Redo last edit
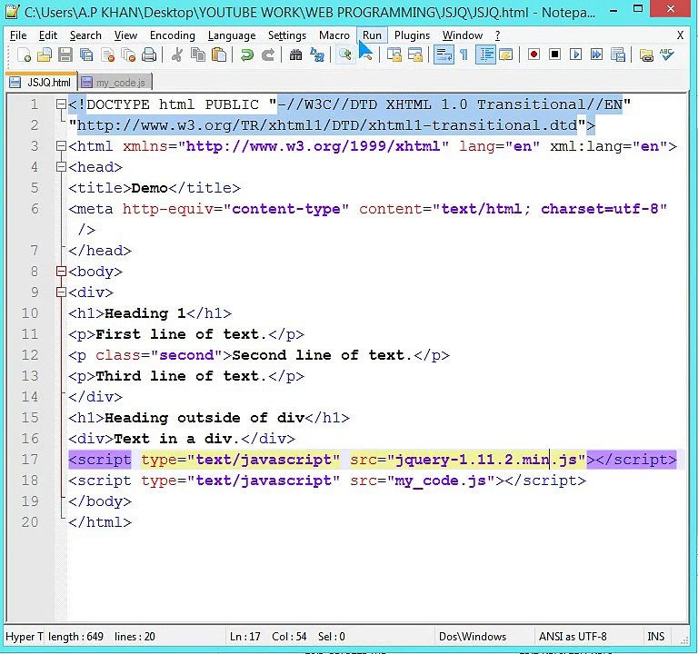The width and height of the screenshot is (698, 654). [x=267, y=55]
